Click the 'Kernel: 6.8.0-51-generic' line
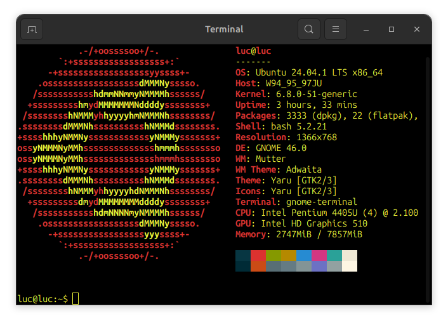The width and height of the screenshot is (448, 323). [296, 95]
